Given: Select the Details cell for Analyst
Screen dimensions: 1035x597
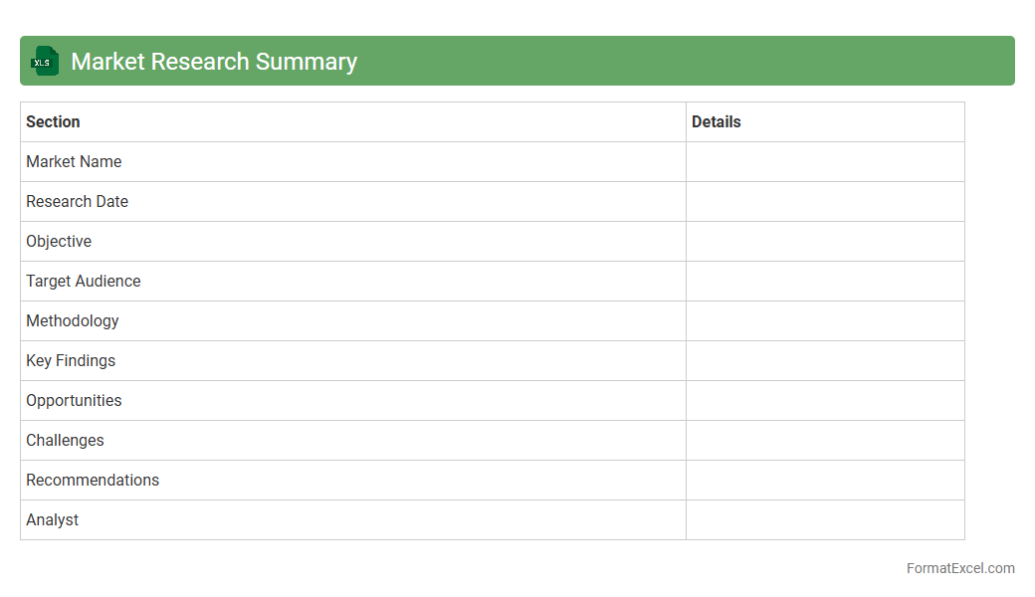Looking at the screenshot, I should [x=825, y=519].
